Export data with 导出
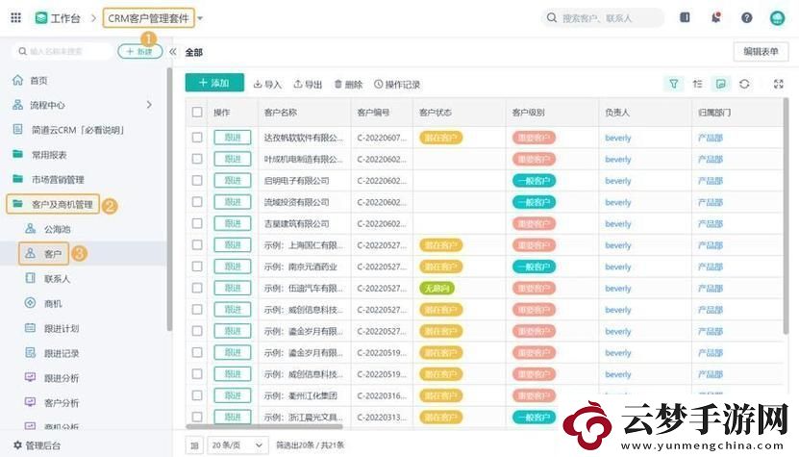 308,84
